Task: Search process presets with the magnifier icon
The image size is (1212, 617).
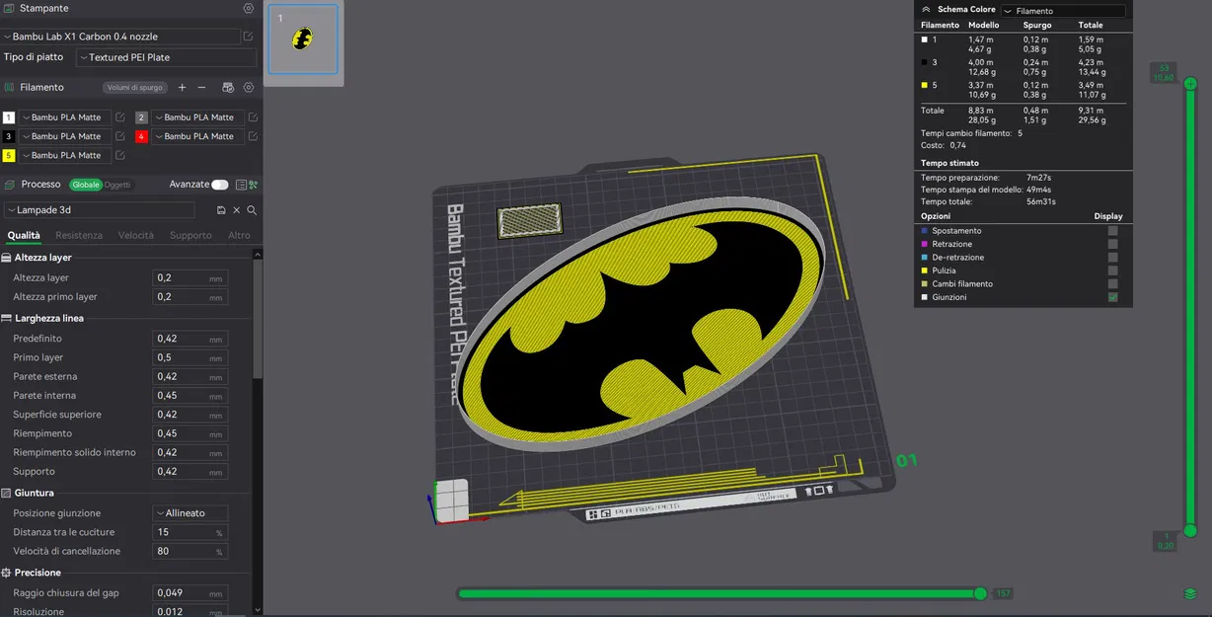Action: click(251, 209)
